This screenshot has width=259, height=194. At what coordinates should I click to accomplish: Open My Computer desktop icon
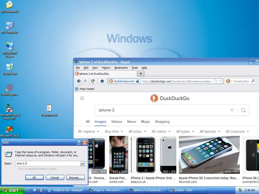pos(10,28)
